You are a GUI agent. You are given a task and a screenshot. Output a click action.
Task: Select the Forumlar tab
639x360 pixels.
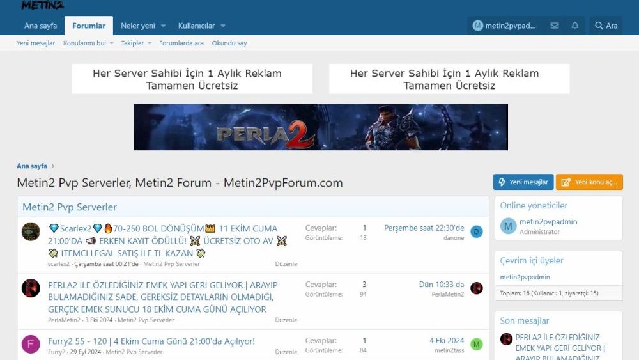89,26
